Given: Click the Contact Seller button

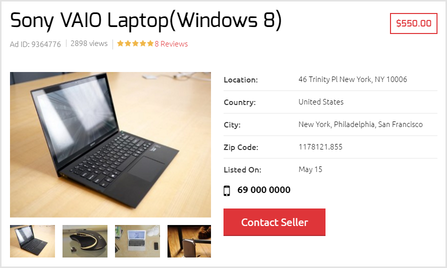Looking at the screenshot, I should tap(274, 222).
